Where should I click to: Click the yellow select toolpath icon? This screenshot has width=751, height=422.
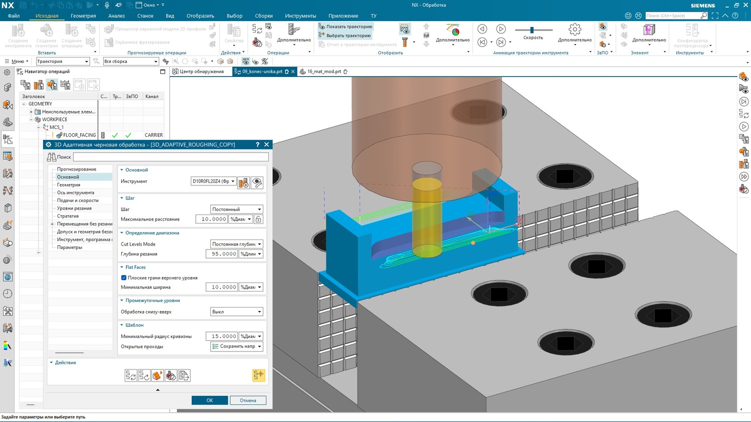tap(258, 375)
